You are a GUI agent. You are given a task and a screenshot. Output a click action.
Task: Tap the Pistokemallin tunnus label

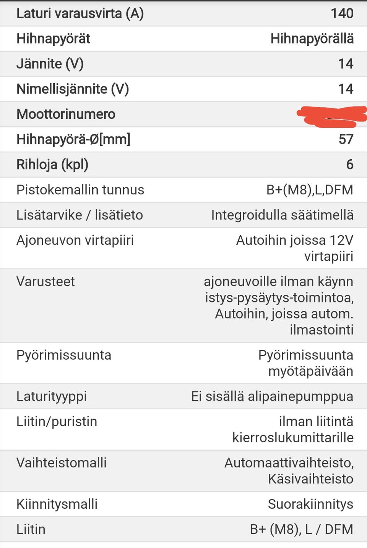tap(80, 190)
